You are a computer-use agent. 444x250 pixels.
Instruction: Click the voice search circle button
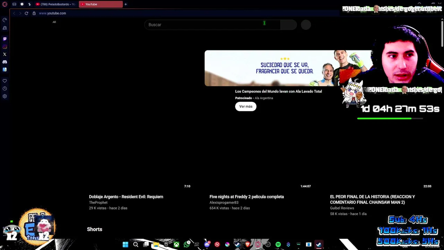306,25
